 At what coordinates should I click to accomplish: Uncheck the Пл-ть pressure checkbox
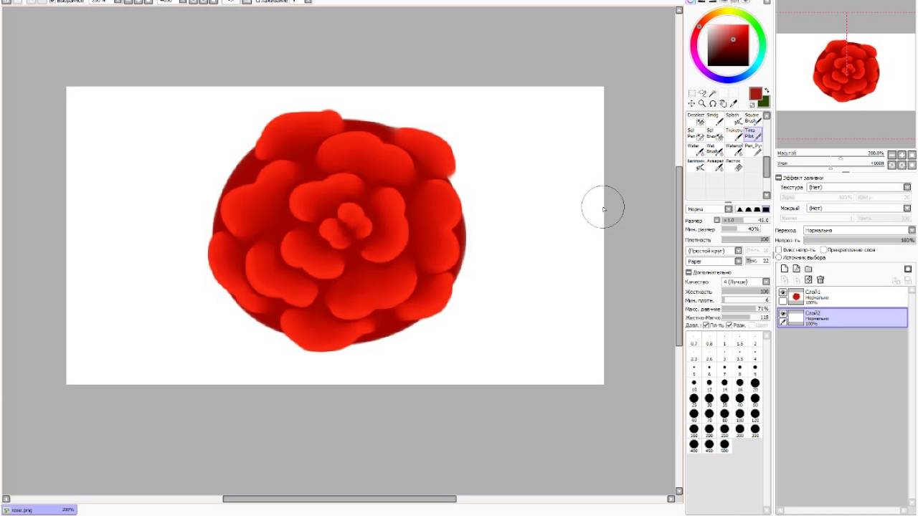(x=706, y=325)
